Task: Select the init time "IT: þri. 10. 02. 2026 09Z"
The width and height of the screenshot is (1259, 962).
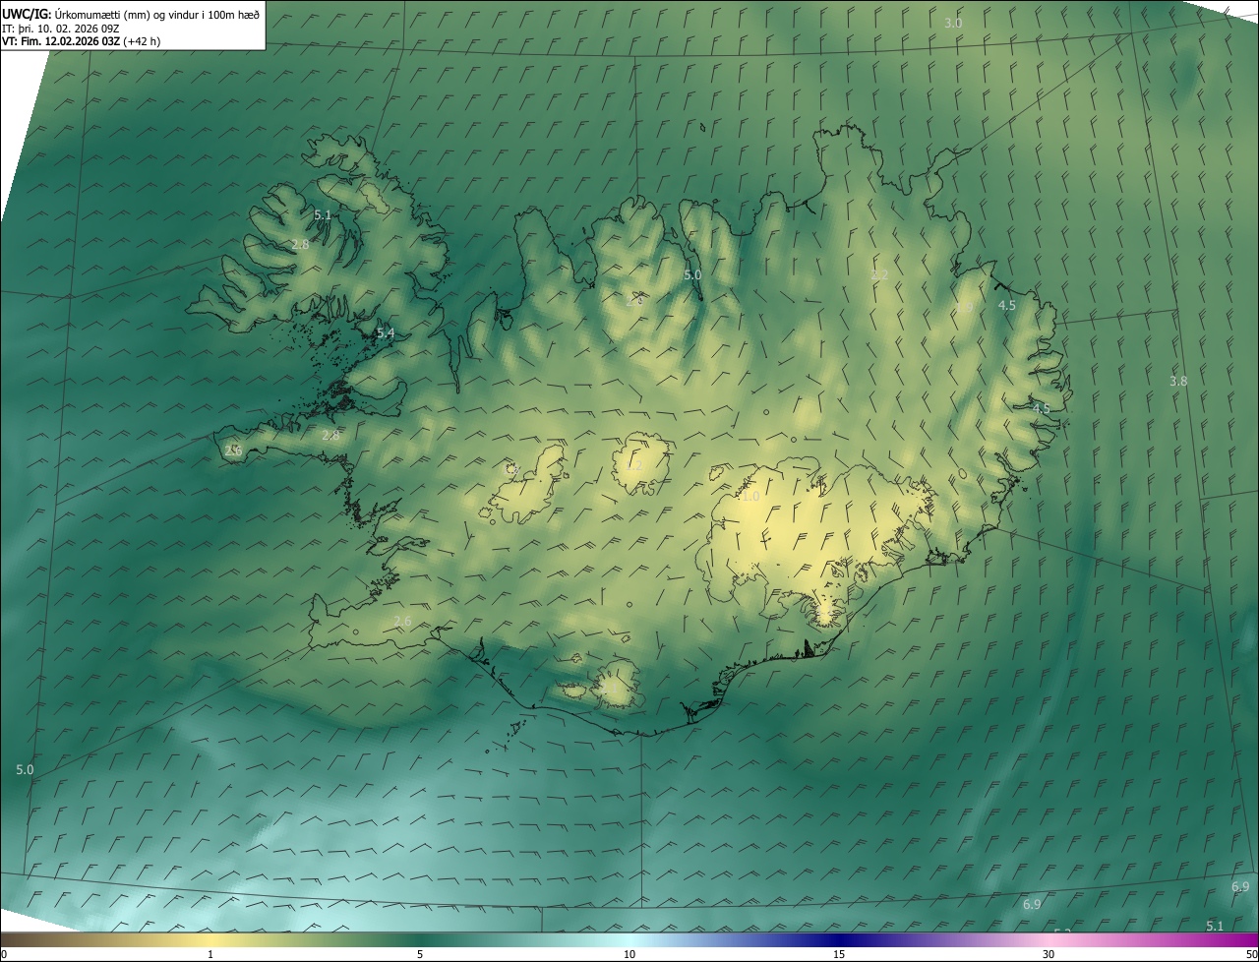Action: point(61,29)
